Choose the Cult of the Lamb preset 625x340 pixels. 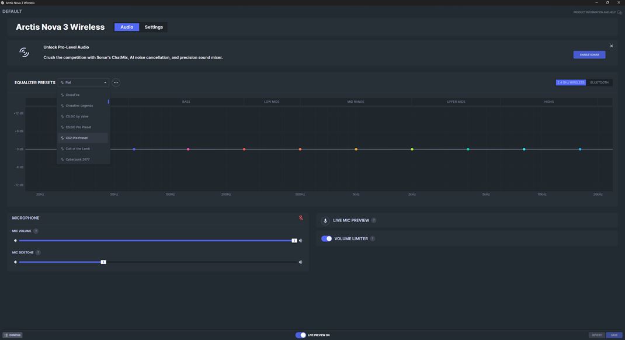[x=83, y=148]
